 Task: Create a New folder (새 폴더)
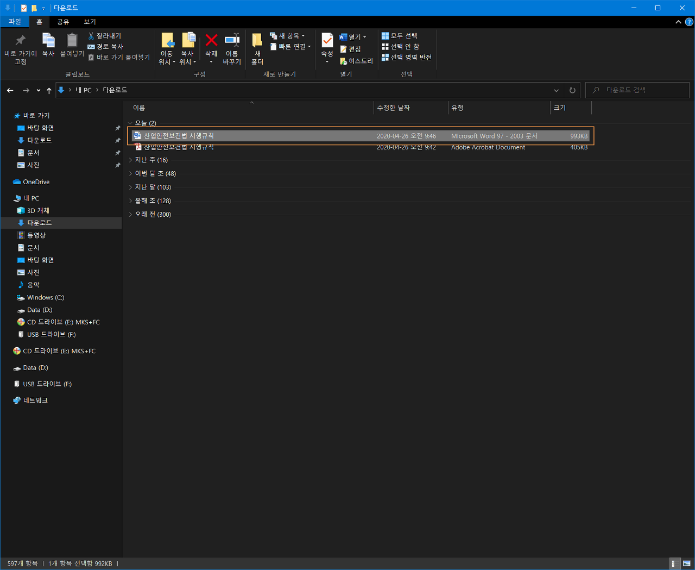point(257,48)
